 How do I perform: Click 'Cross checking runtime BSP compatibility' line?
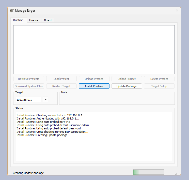pos(52,132)
